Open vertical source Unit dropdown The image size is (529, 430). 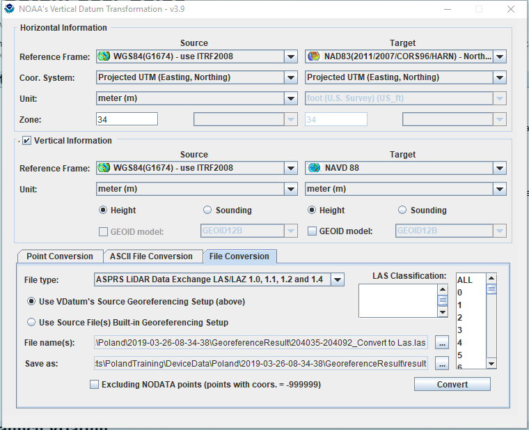[x=291, y=189]
